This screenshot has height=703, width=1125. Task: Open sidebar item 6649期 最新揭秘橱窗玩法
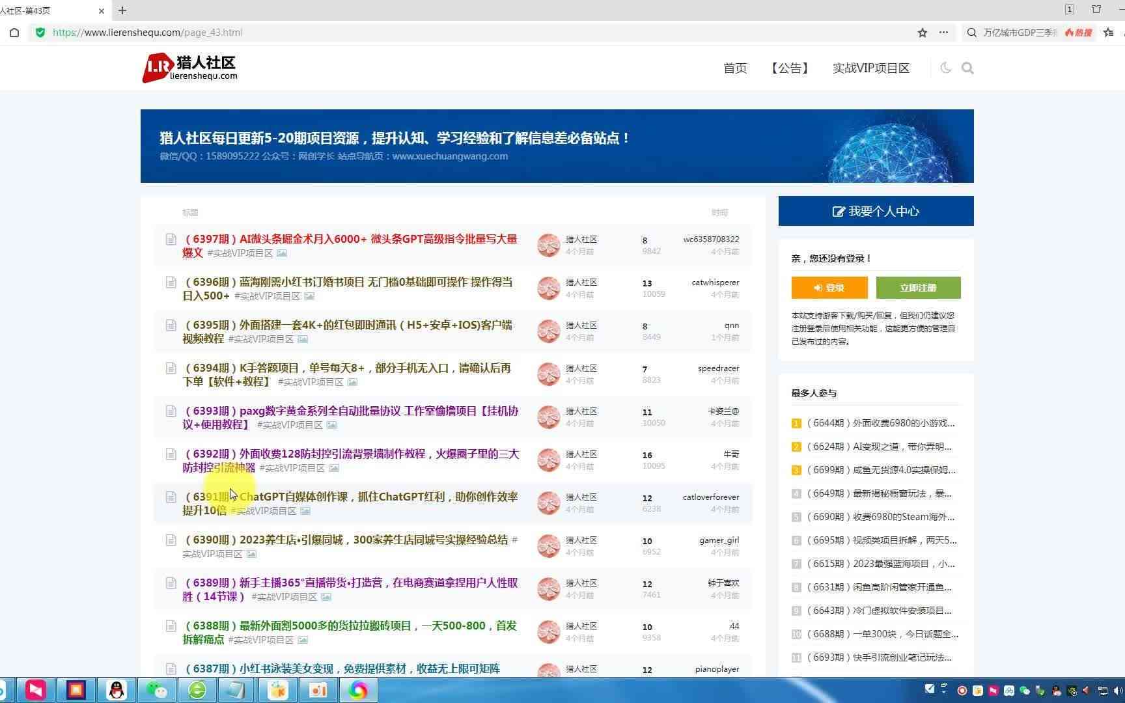click(879, 493)
